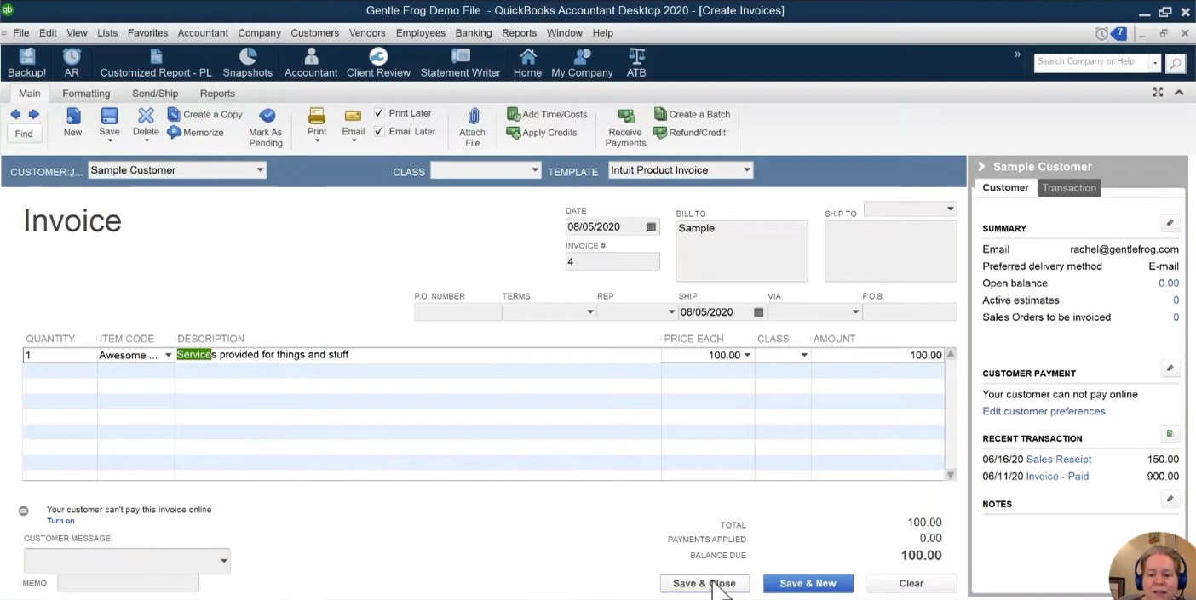Viewport: 1196px width, 600px height.
Task: Open the Reports menu
Action: [x=519, y=32]
